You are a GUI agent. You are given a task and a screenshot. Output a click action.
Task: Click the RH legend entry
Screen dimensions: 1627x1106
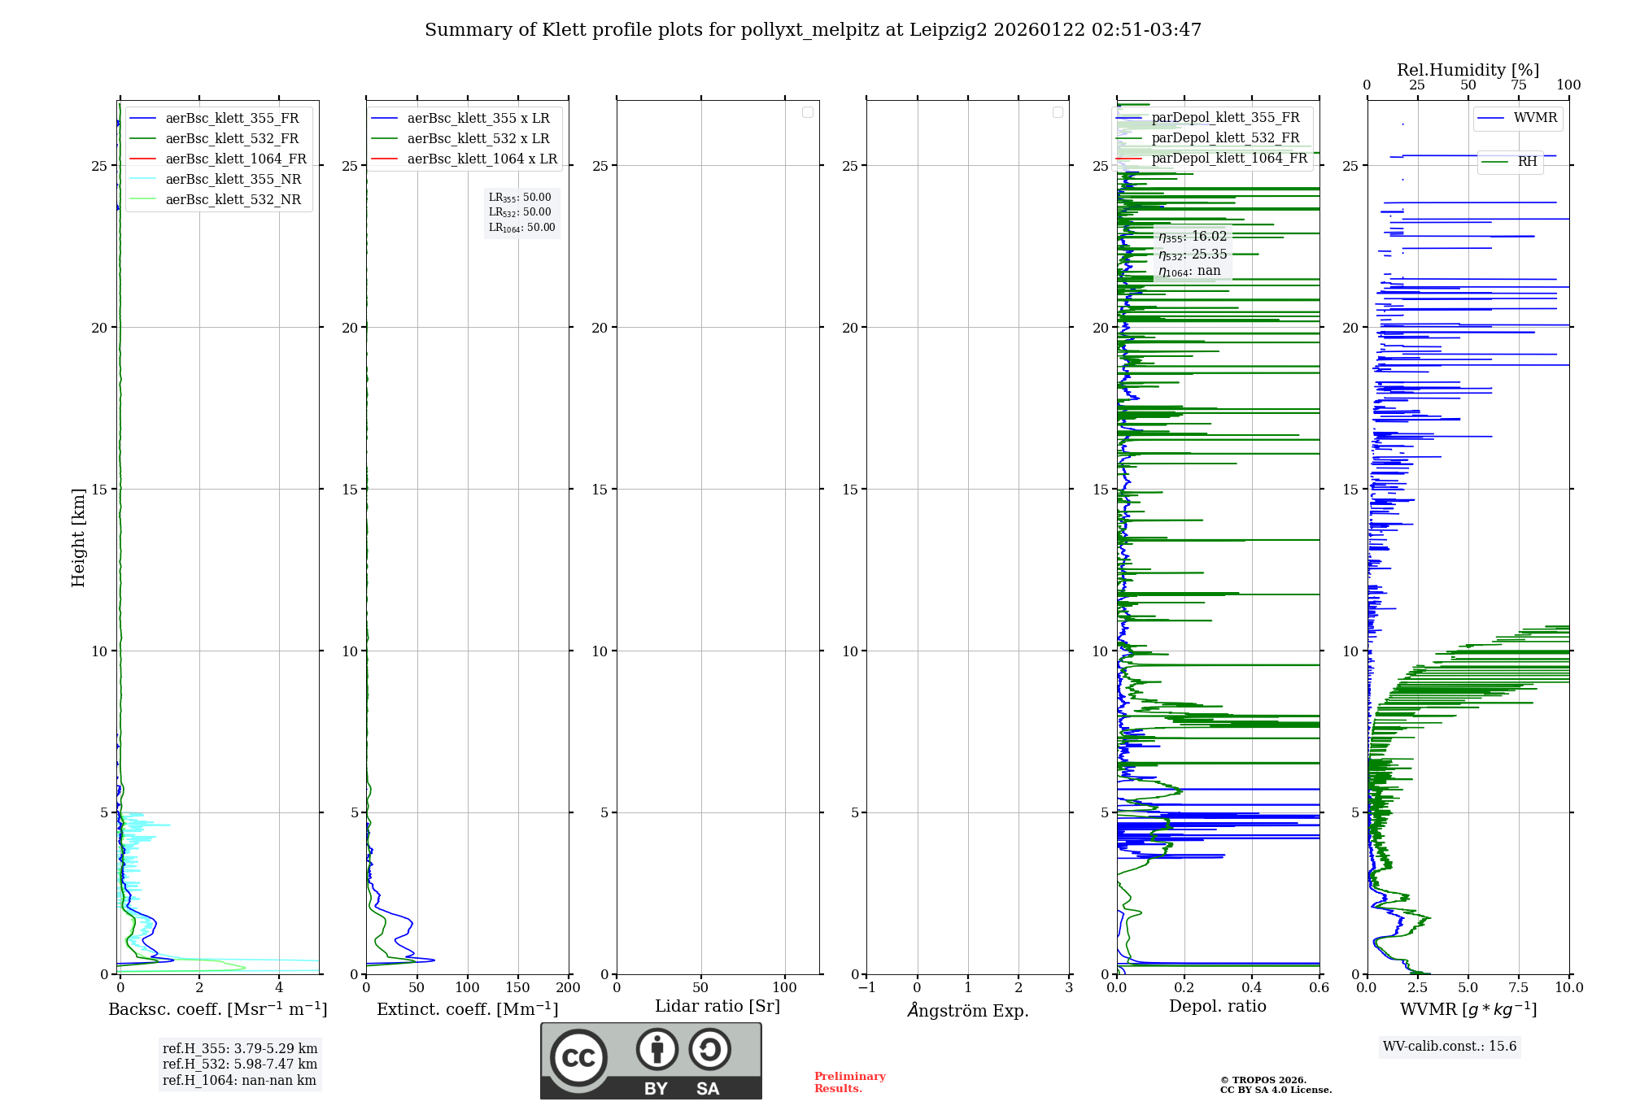[1526, 162]
